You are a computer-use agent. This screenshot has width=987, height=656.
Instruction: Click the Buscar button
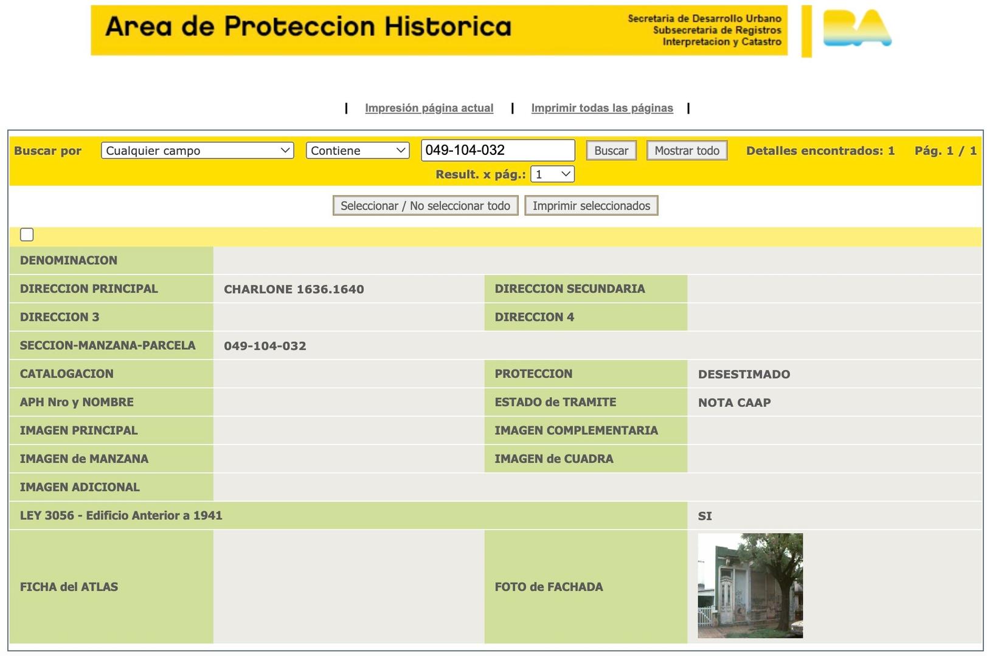click(x=611, y=151)
